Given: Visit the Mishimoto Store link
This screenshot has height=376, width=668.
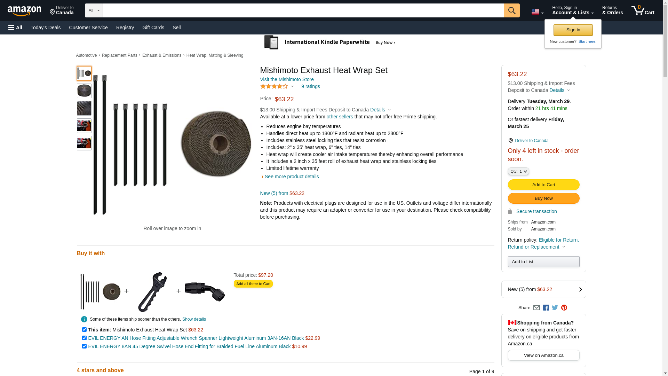Looking at the screenshot, I should click(x=287, y=79).
